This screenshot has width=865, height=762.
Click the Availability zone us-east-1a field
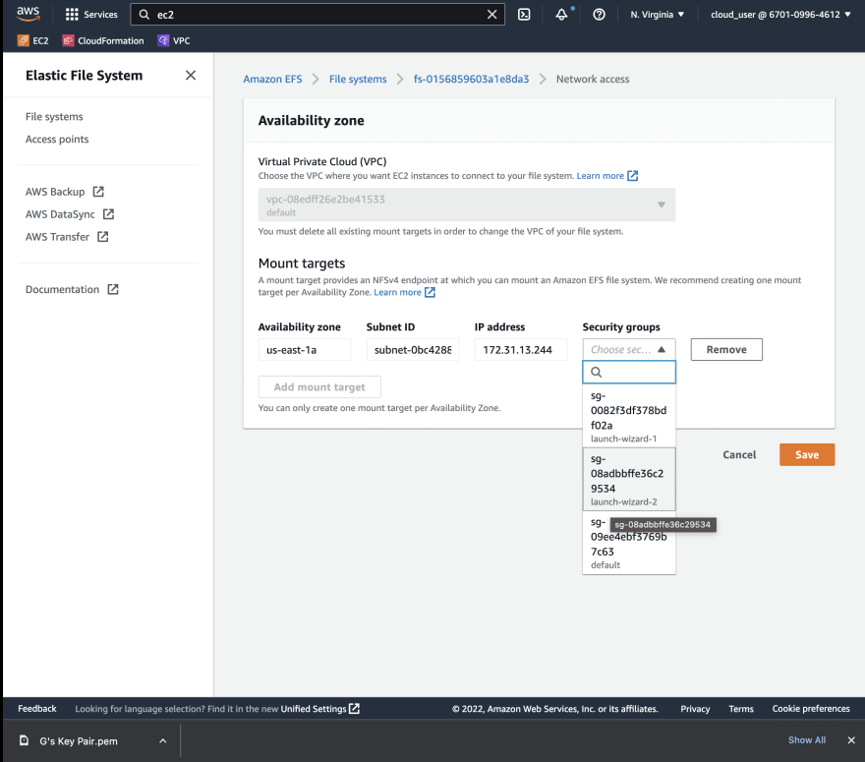click(x=305, y=349)
